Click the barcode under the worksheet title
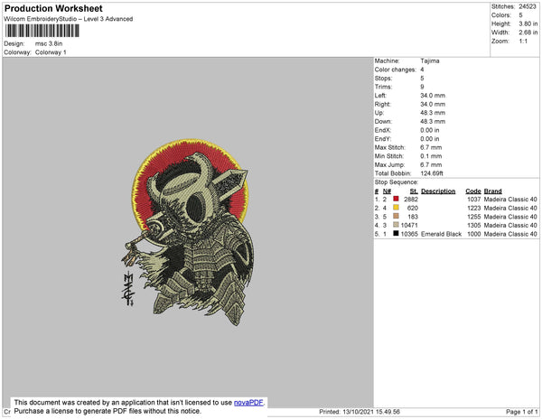The width and height of the screenshot is (542, 419). click(42, 31)
